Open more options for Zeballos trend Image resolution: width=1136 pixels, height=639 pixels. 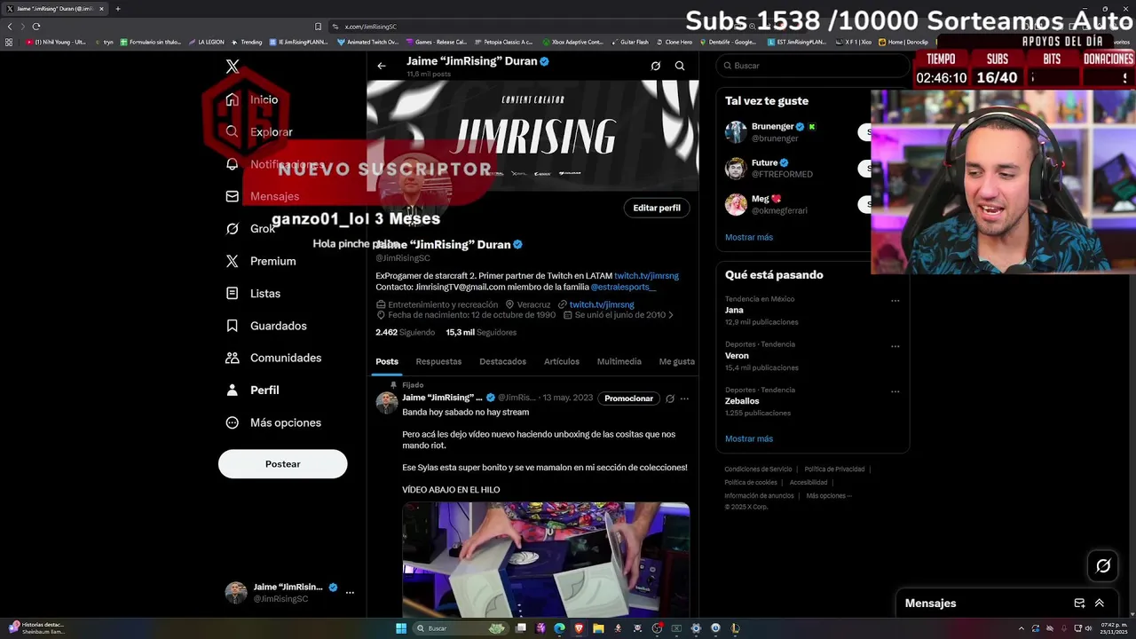pos(895,391)
